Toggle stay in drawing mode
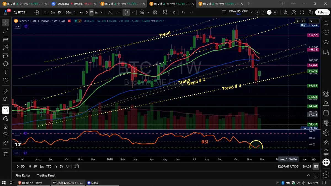The image size is (331, 186). 6,118
